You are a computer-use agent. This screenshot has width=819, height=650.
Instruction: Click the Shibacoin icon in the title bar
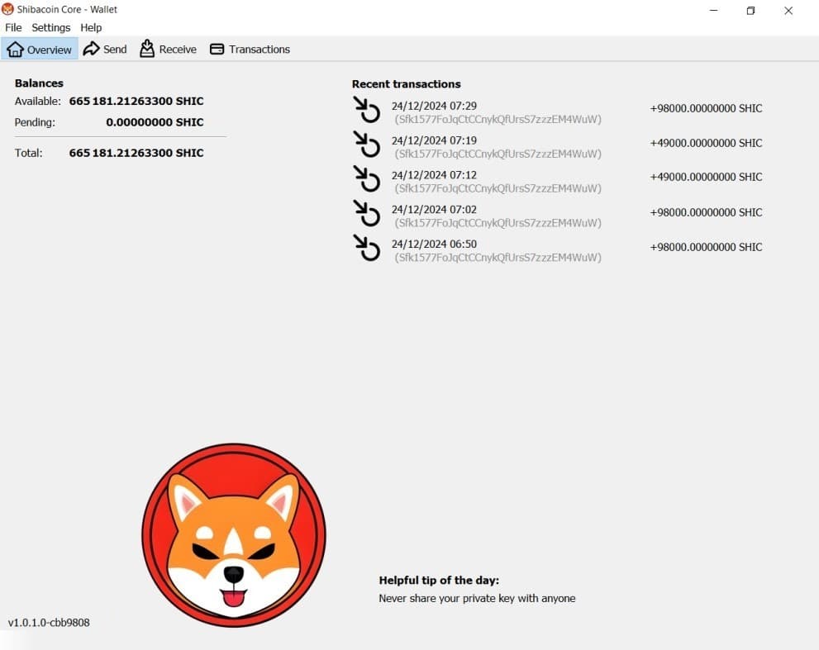click(8, 9)
